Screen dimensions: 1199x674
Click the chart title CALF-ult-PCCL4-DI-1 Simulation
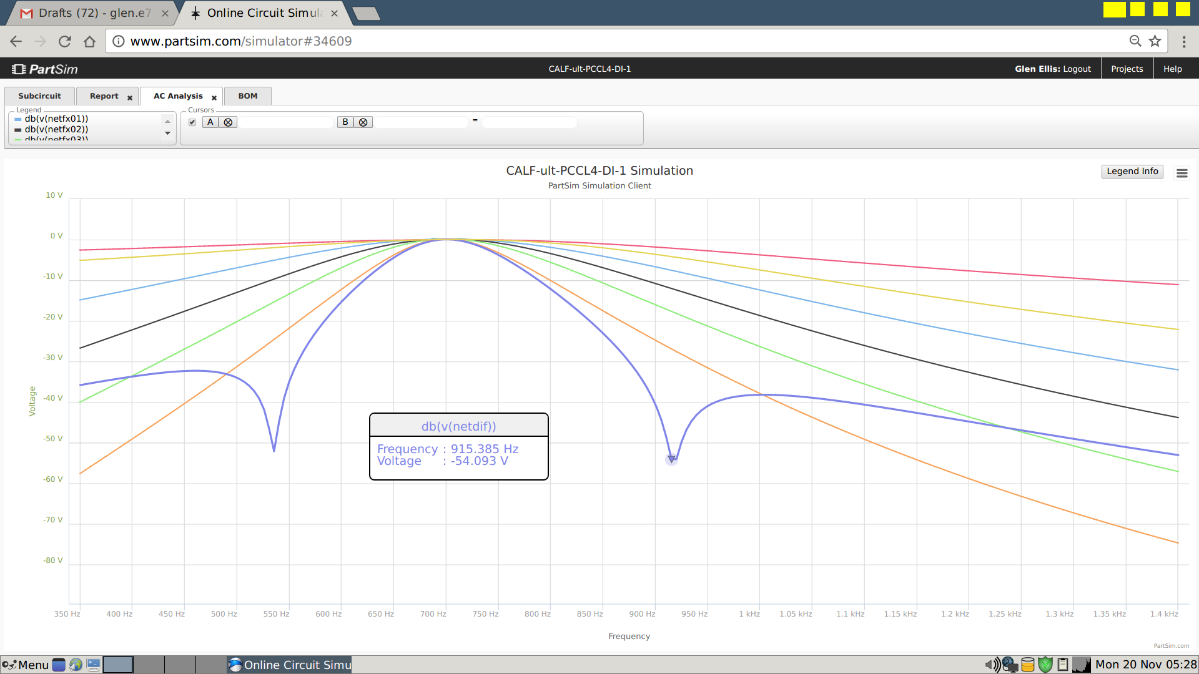(599, 170)
